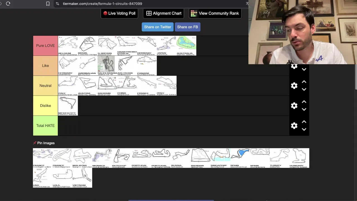Pick the Bahrain Sakhir GP Track image
This screenshot has width=357, height=201.
(x=201, y=158)
